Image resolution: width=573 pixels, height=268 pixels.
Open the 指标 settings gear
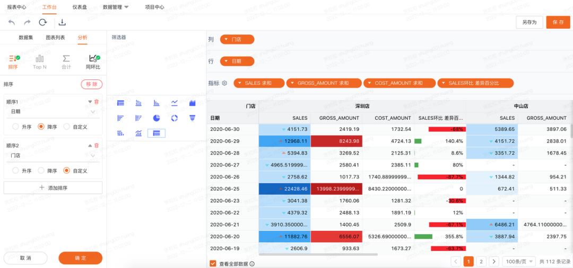(225, 83)
